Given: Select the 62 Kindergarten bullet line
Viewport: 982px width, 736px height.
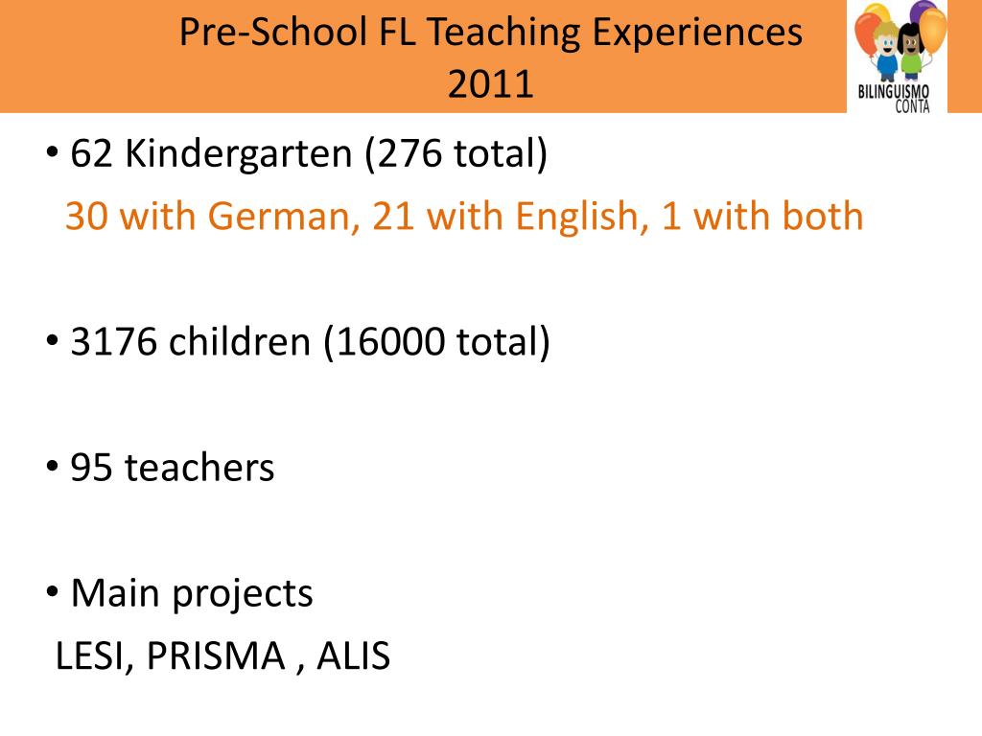Looking at the screenshot, I should tap(297, 153).
